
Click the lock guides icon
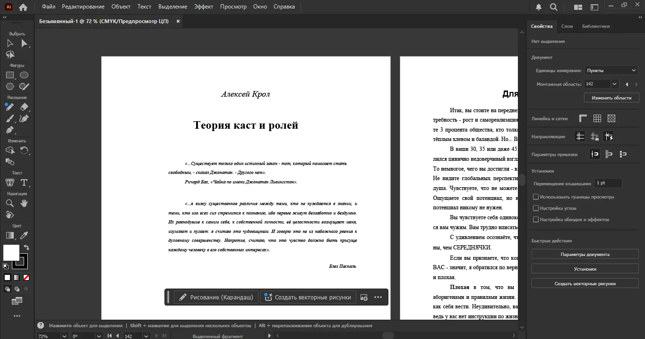pos(594,137)
